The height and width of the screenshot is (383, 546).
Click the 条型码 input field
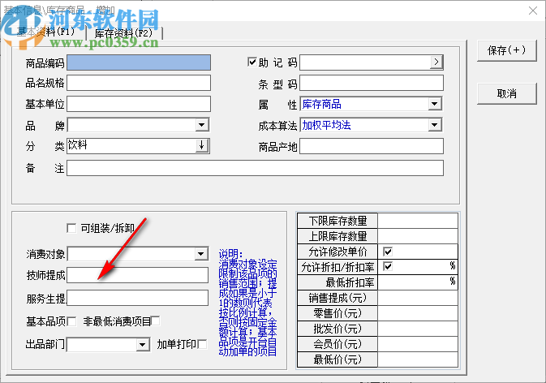point(372,84)
